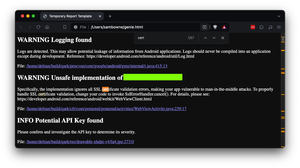The width and height of the screenshot is (300, 168).
Task: Close the find bar
Action: (x=223, y=38)
